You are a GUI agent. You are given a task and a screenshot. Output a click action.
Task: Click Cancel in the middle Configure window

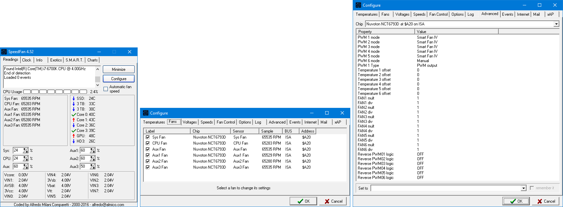333,201
